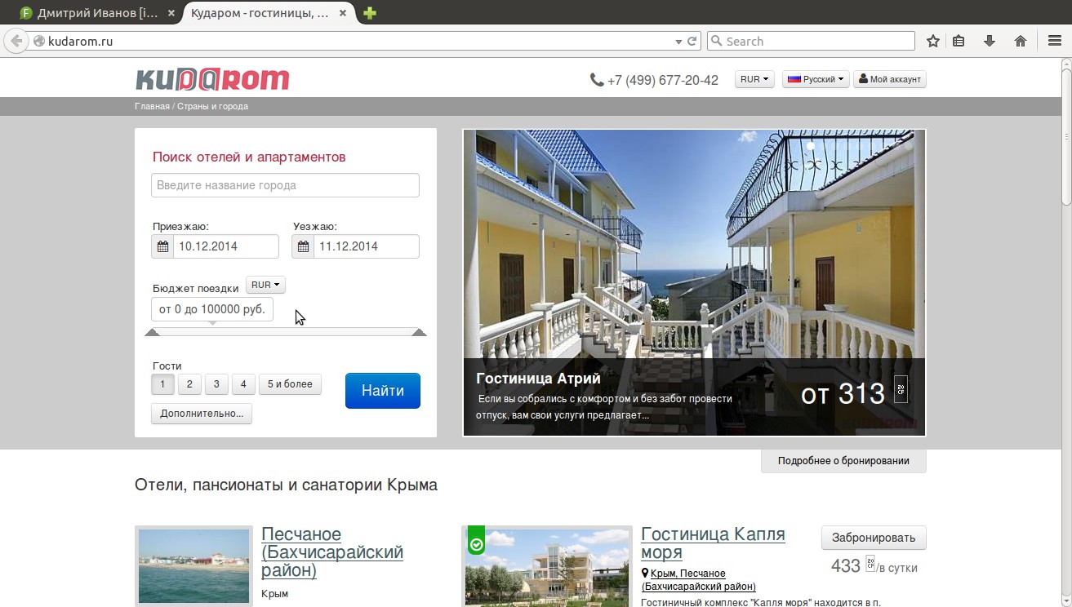
Task: Open the browser hamburger menu
Action: coord(1055,41)
